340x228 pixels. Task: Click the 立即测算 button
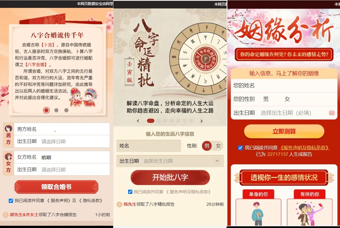point(284,132)
